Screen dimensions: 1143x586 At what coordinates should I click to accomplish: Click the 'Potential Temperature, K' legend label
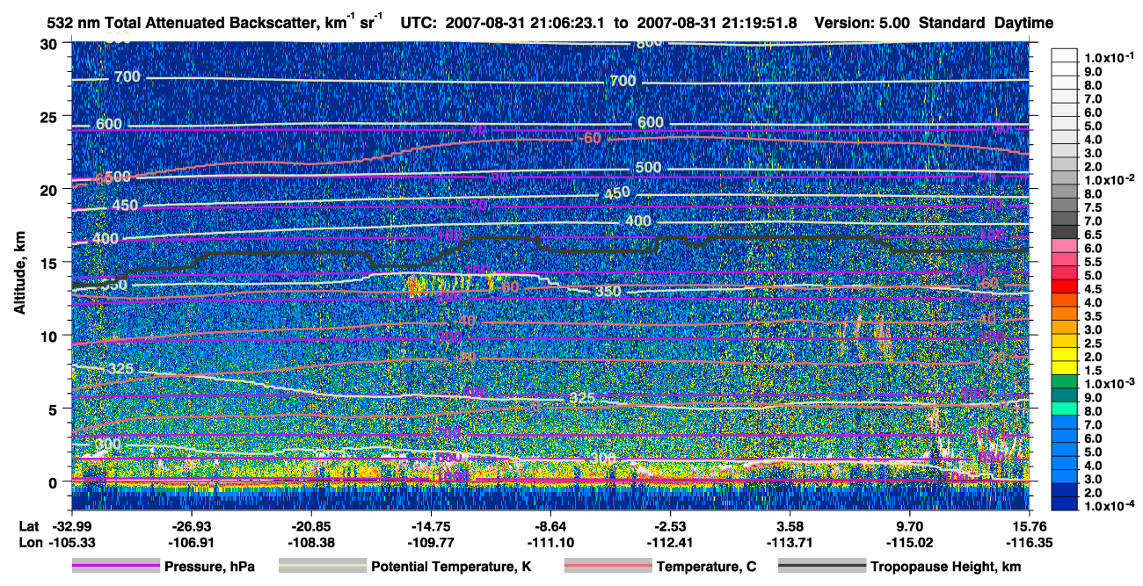pyautogui.click(x=451, y=567)
